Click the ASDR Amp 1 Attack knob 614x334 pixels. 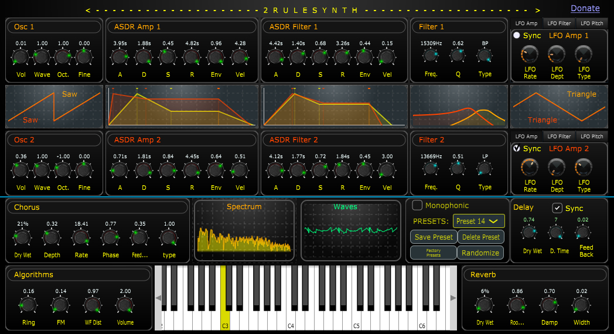[120, 57]
